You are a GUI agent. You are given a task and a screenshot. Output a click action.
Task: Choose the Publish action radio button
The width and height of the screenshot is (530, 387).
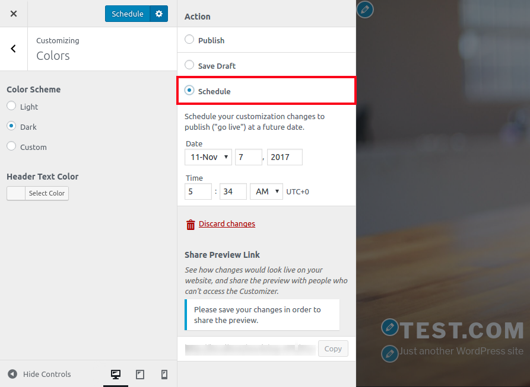[189, 40]
